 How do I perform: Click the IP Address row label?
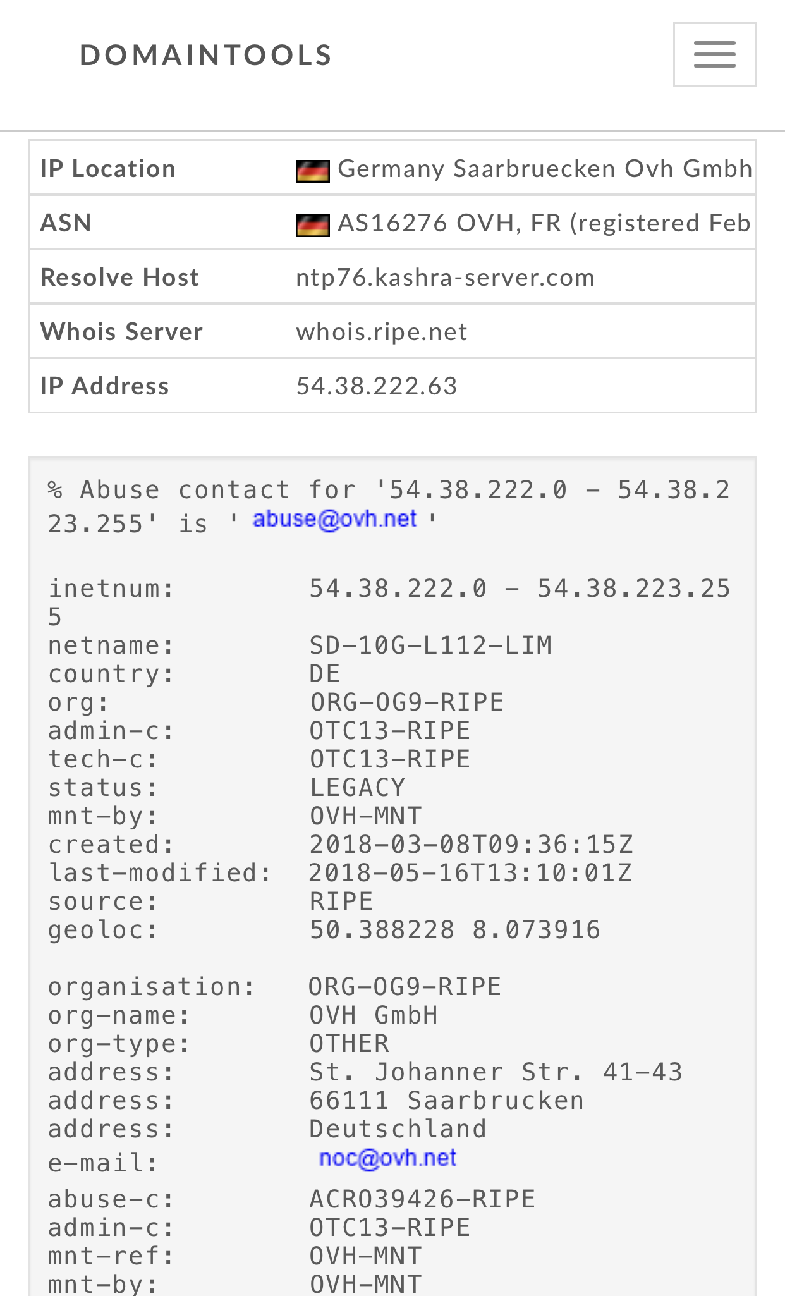pos(105,386)
